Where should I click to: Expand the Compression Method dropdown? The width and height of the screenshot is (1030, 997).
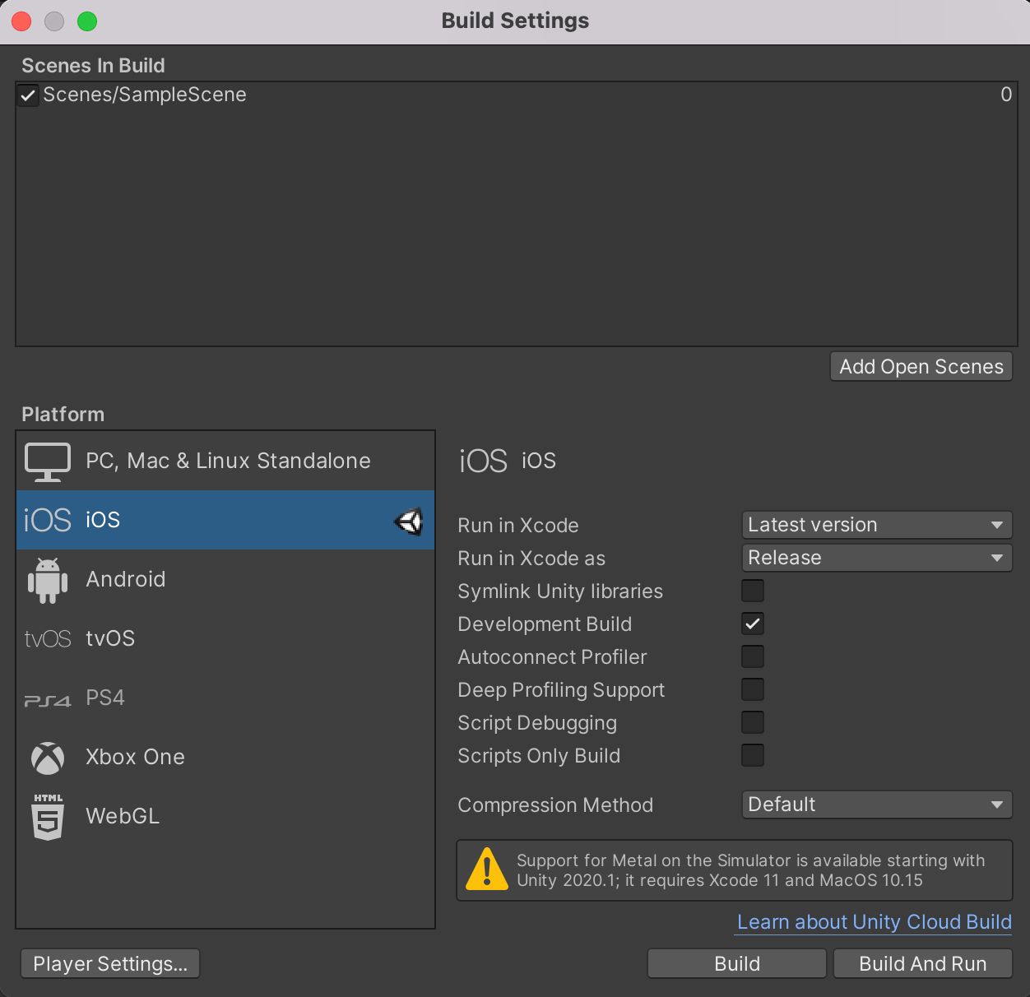pos(876,805)
